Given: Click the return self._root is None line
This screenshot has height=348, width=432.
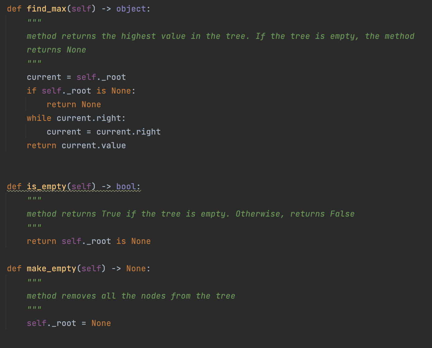Looking at the screenshot, I should 89,241.
